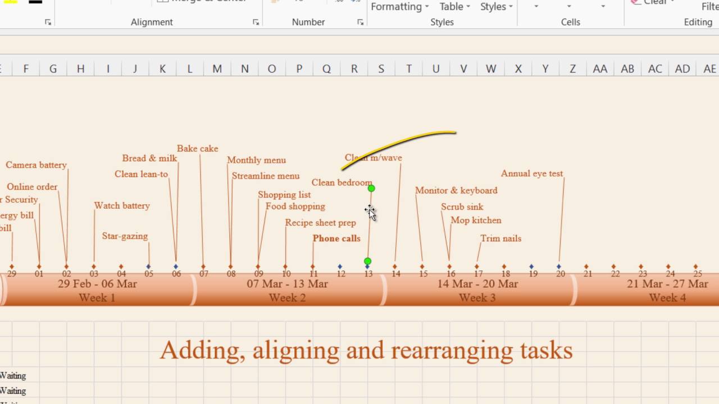Click the day number '18' on timeline

tap(506, 274)
